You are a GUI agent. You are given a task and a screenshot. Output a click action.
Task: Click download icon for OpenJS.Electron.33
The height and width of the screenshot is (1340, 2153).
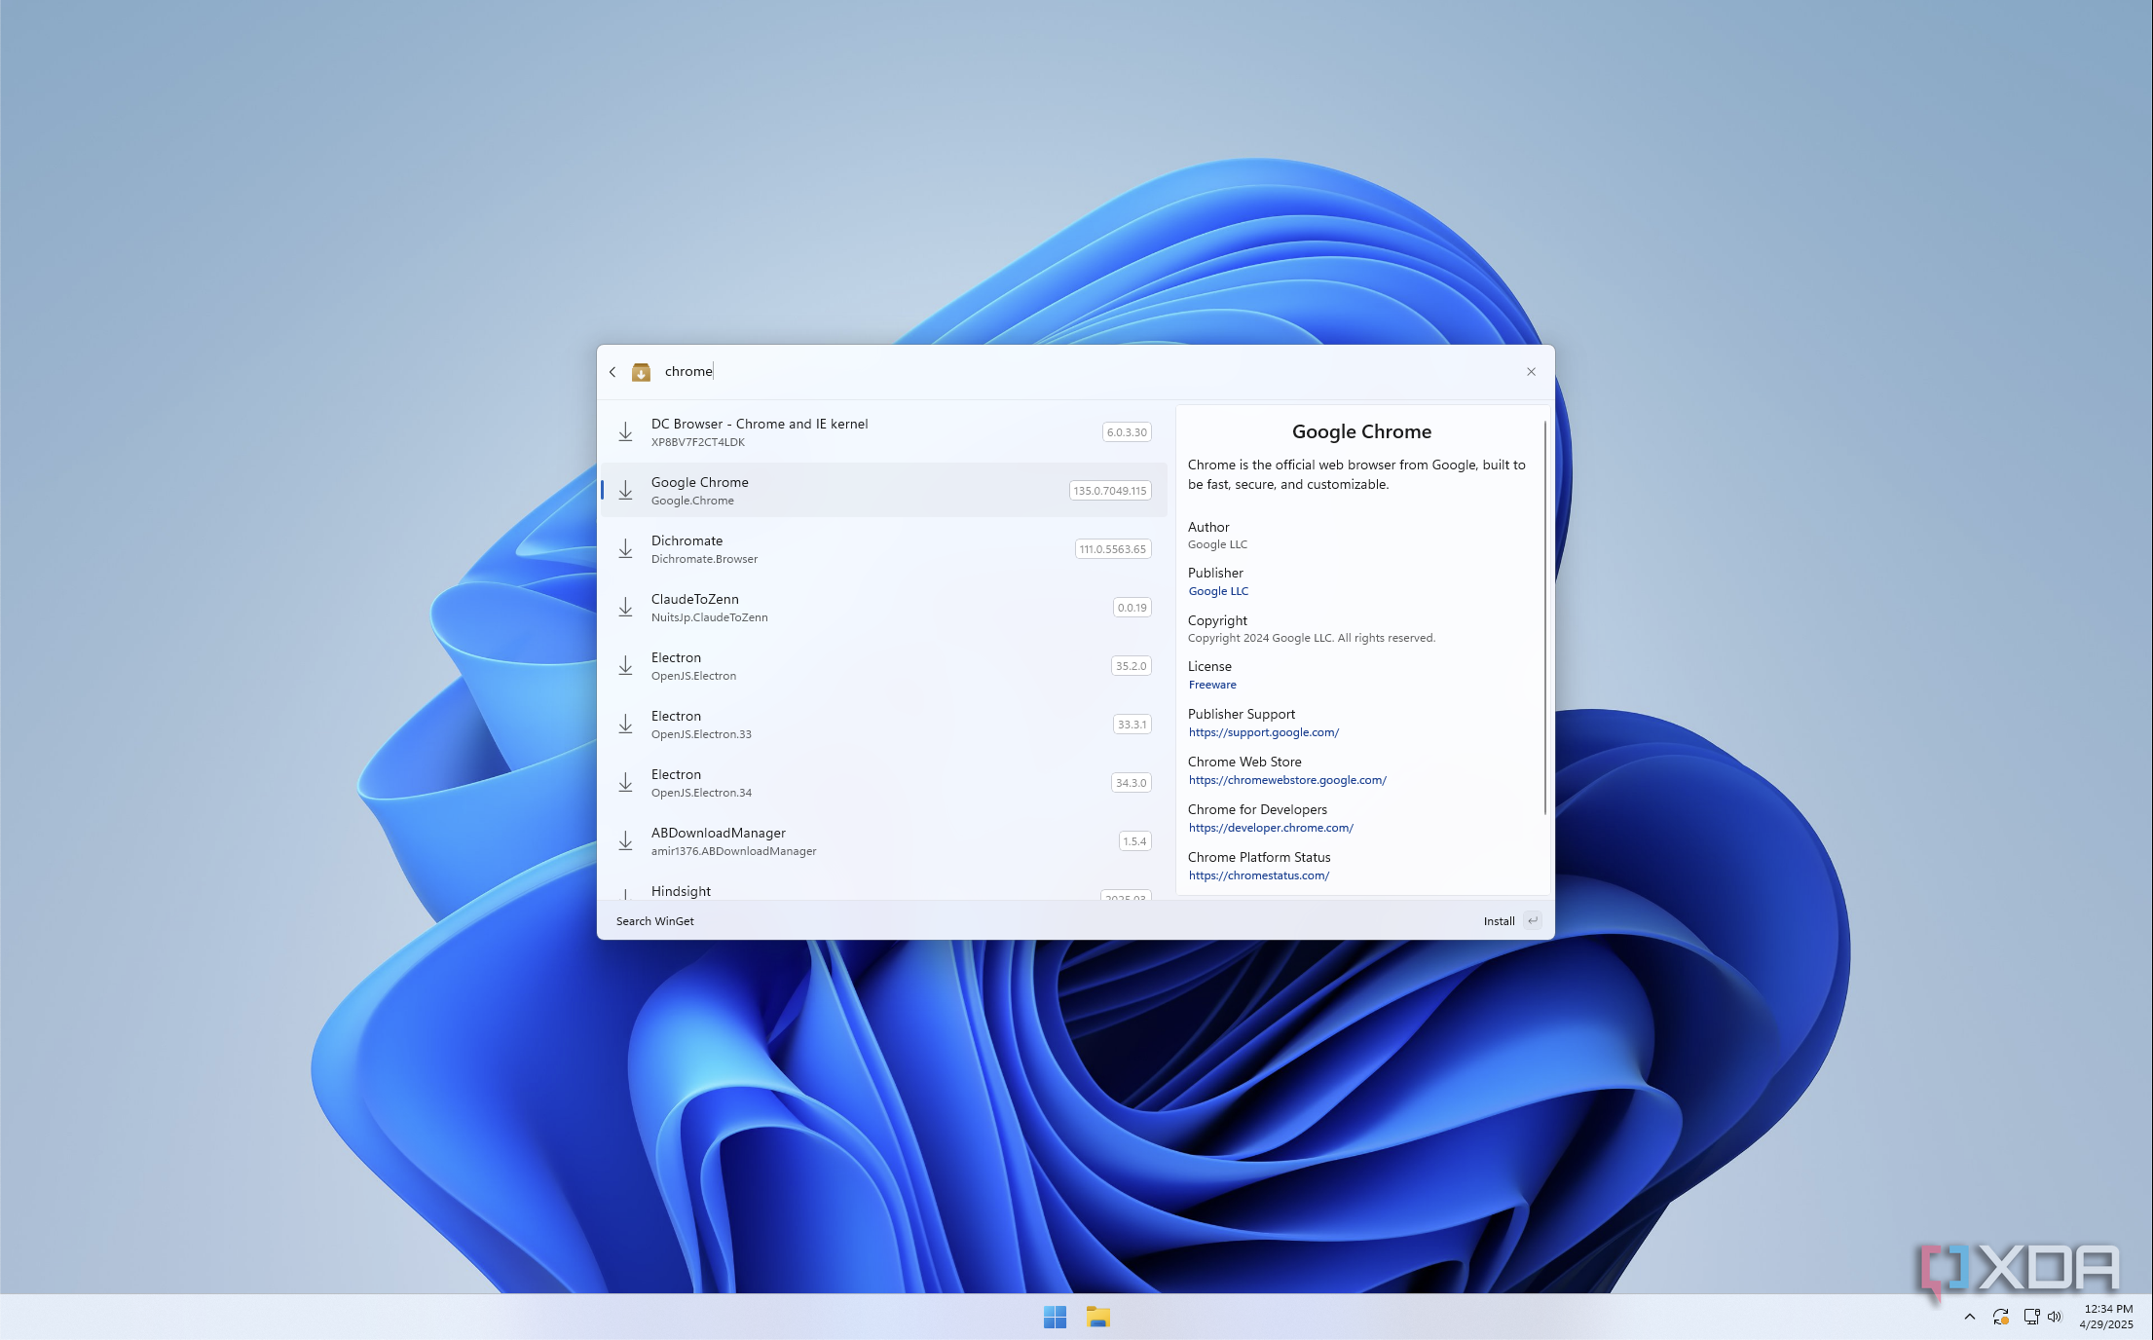click(625, 725)
